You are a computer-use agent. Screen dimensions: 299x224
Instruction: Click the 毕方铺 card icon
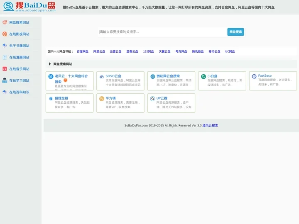102,98
